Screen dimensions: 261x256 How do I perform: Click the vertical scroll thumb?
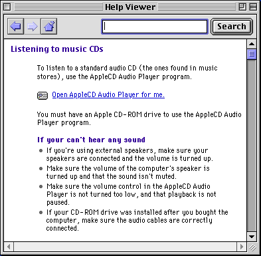pyautogui.click(x=252, y=54)
